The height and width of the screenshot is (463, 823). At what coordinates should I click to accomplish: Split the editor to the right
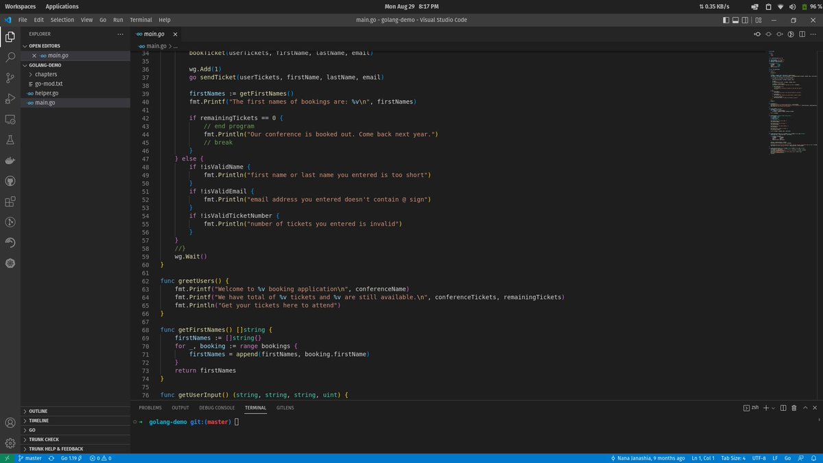pos(802,34)
